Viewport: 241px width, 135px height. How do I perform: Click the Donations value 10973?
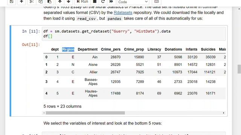177,72
